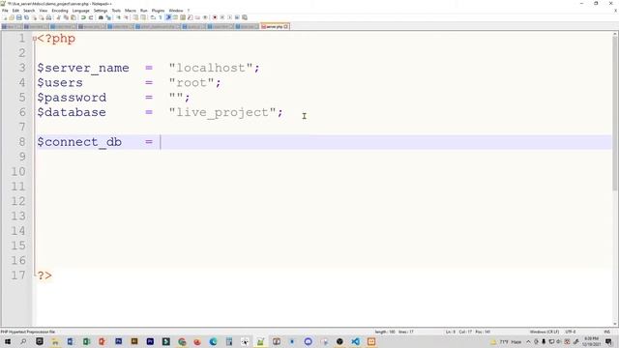Click the $connect_db variable on line 8
Screen dimensions: 619x348
click(79, 142)
